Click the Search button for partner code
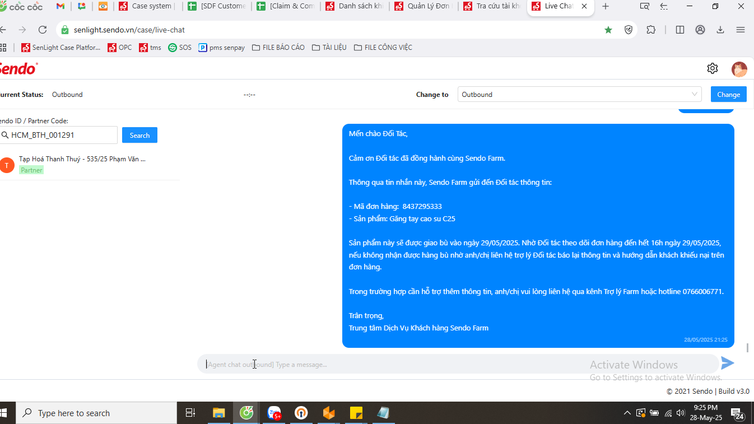 (x=139, y=135)
